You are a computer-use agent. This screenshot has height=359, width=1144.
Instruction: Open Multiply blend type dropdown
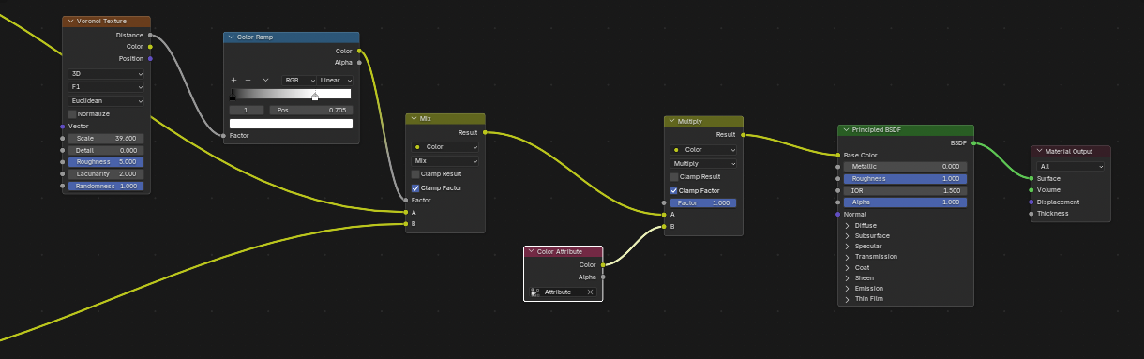pos(703,163)
